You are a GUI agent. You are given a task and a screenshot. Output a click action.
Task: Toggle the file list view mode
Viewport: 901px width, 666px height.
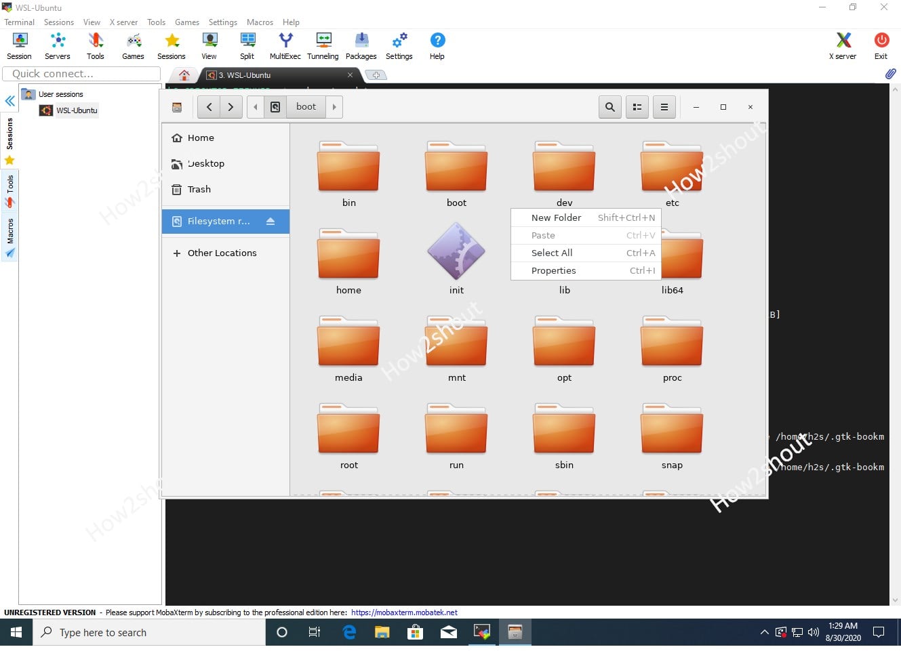pos(637,106)
